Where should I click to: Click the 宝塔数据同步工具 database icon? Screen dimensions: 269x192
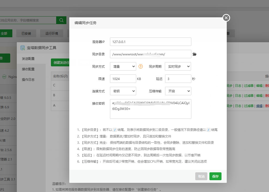[23, 48]
